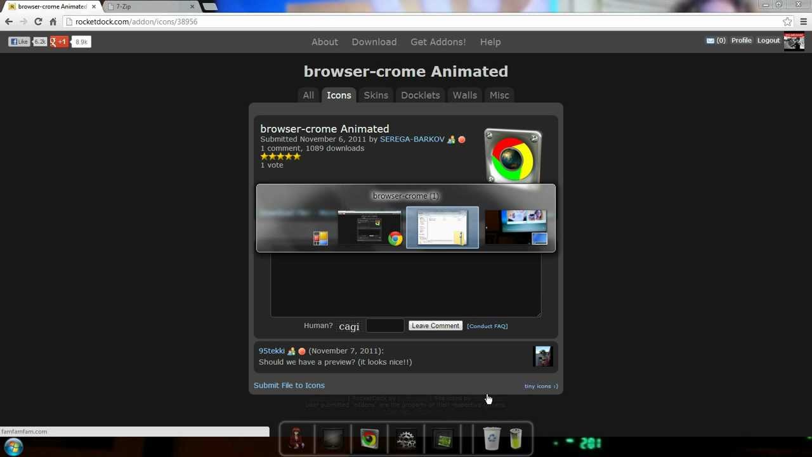
Task: Open the gears settings icon in RocketDock
Action: tap(406, 439)
